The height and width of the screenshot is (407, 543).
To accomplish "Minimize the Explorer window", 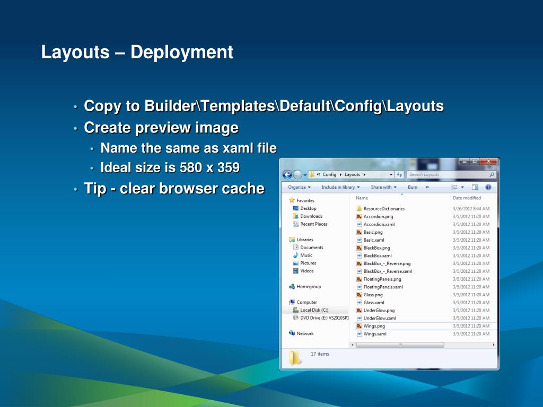I will pos(465,161).
